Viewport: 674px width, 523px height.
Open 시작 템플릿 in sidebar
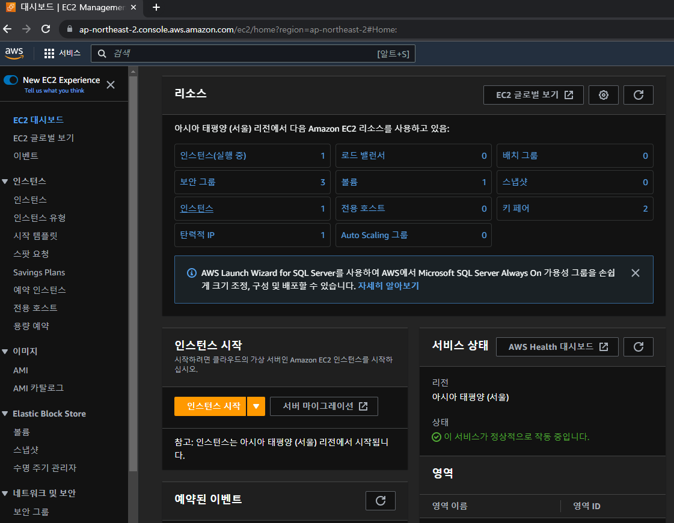[35, 236]
